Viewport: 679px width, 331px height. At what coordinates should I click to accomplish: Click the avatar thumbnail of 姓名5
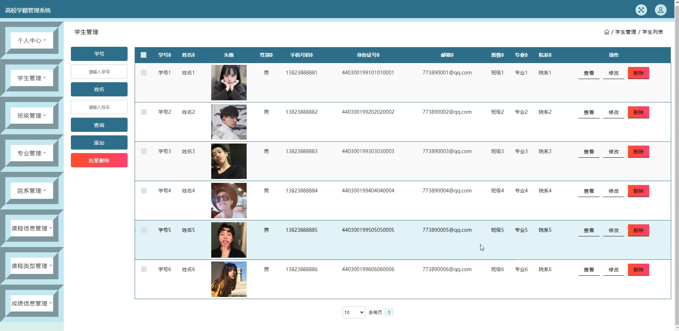[229, 240]
